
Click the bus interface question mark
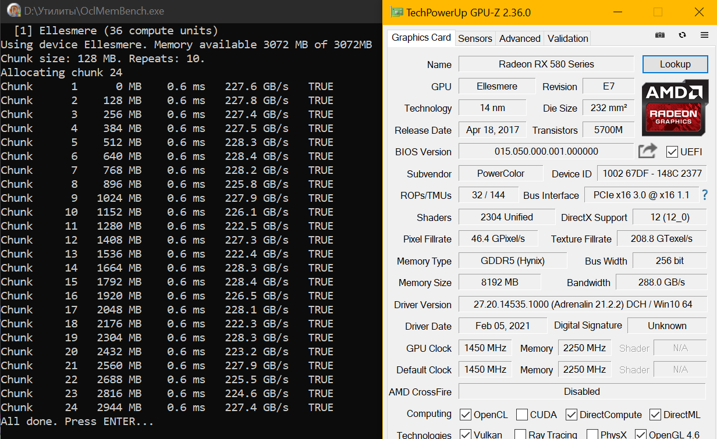click(705, 195)
